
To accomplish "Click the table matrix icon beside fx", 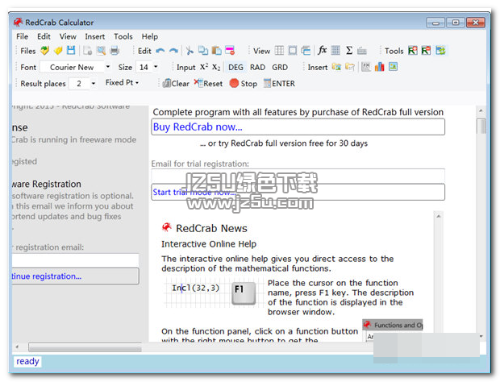I will coord(335,50).
